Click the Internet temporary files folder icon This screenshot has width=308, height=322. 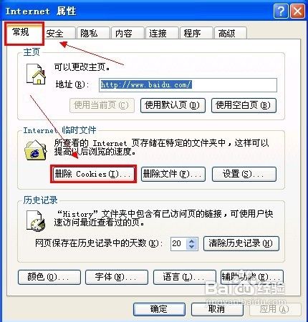36,150
